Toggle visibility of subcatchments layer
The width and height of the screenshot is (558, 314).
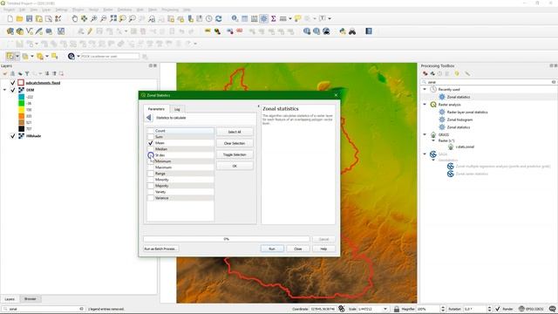point(13,83)
